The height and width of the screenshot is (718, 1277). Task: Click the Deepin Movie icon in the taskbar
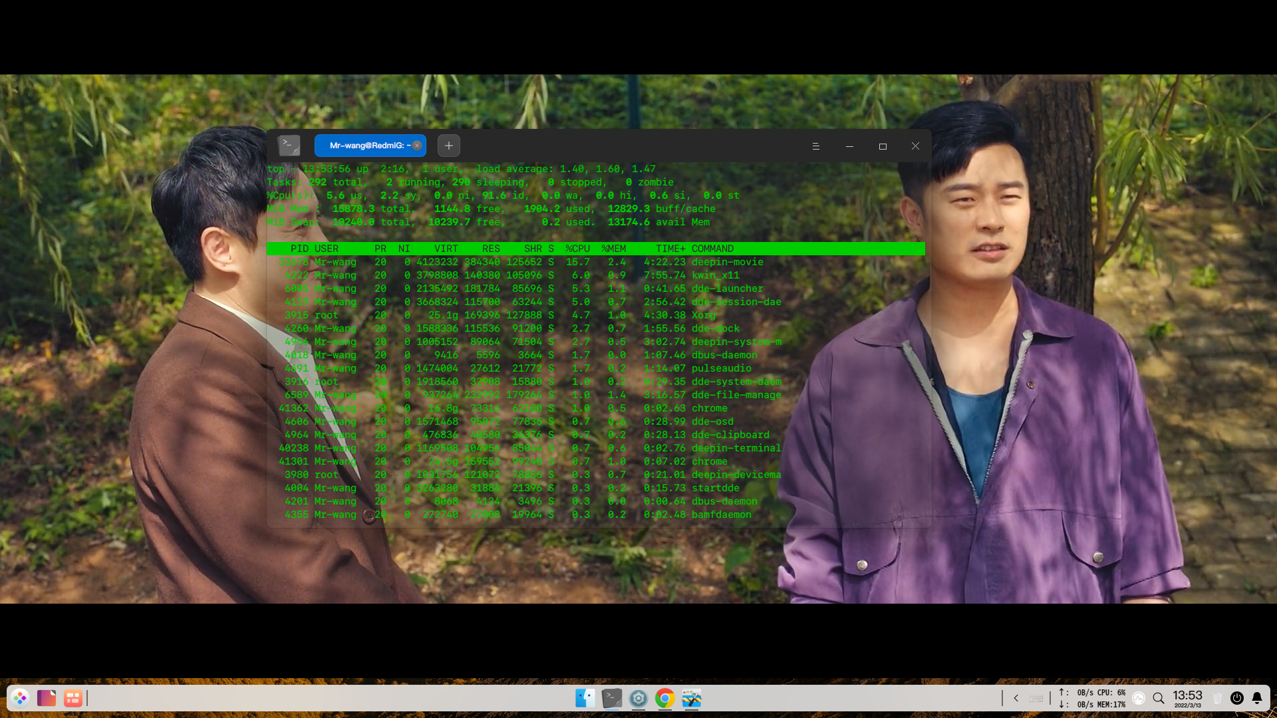(x=692, y=699)
